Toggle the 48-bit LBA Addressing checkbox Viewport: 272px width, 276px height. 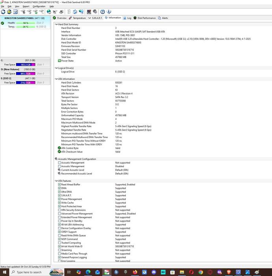click(x=60, y=224)
